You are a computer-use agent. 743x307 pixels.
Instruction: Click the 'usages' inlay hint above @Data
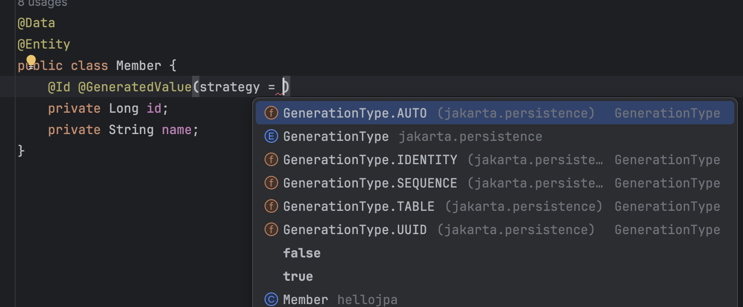point(42,3)
